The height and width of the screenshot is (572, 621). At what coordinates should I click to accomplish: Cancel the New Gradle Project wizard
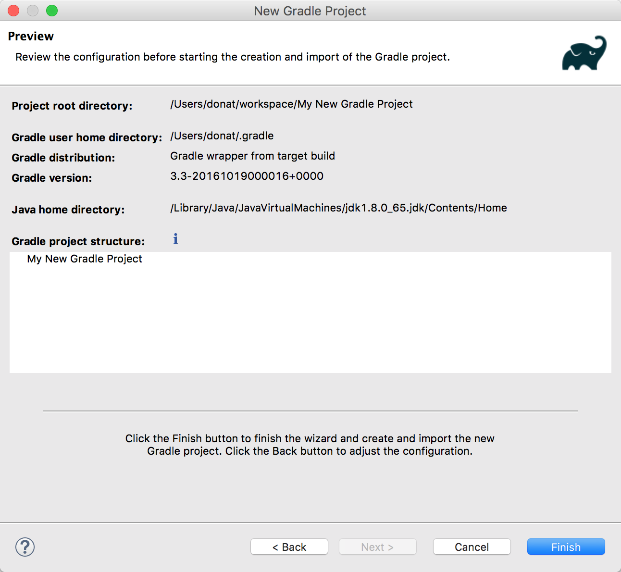click(x=472, y=547)
